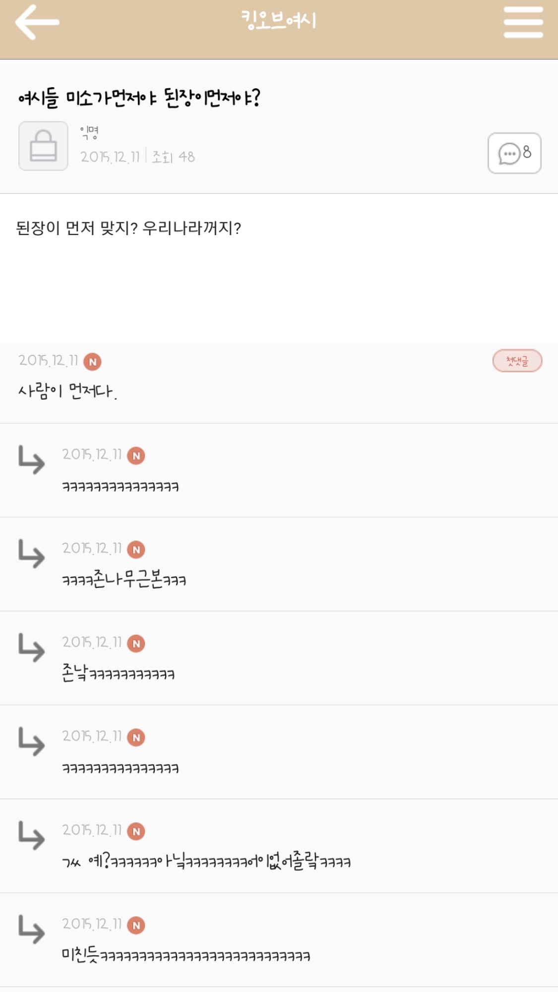Tap the 킹오브여시 header title
558x992 pixels.
click(x=279, y=21)
